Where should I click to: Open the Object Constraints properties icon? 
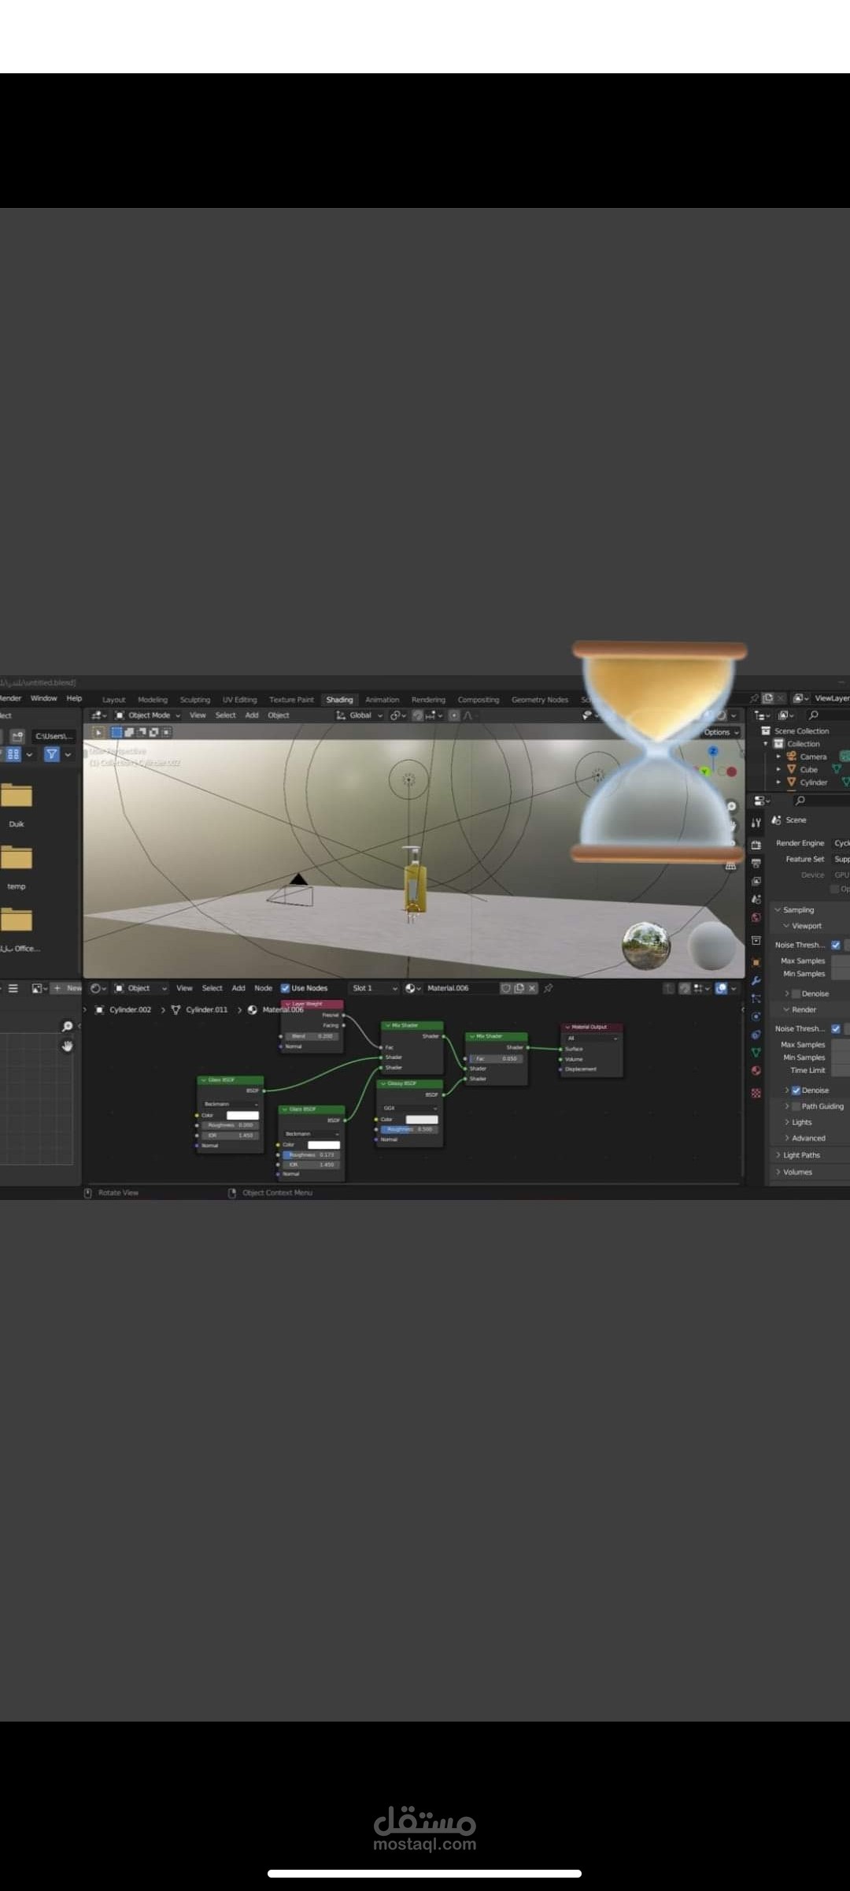756,1035
